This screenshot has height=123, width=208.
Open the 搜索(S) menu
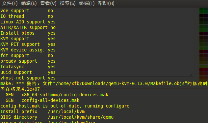click(x=68, y=3)
